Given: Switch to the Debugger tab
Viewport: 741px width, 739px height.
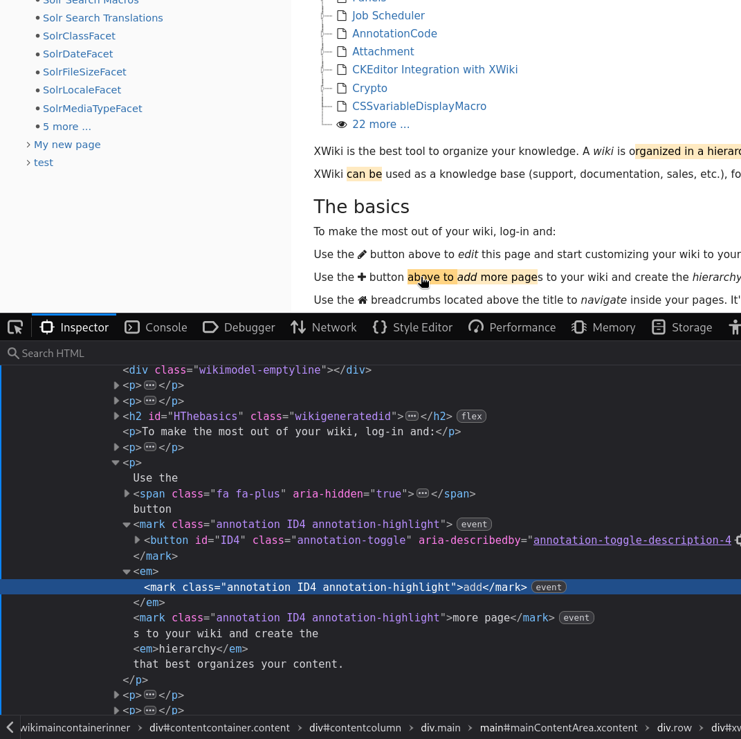Looking at the screenshot, I should [239, 327].
